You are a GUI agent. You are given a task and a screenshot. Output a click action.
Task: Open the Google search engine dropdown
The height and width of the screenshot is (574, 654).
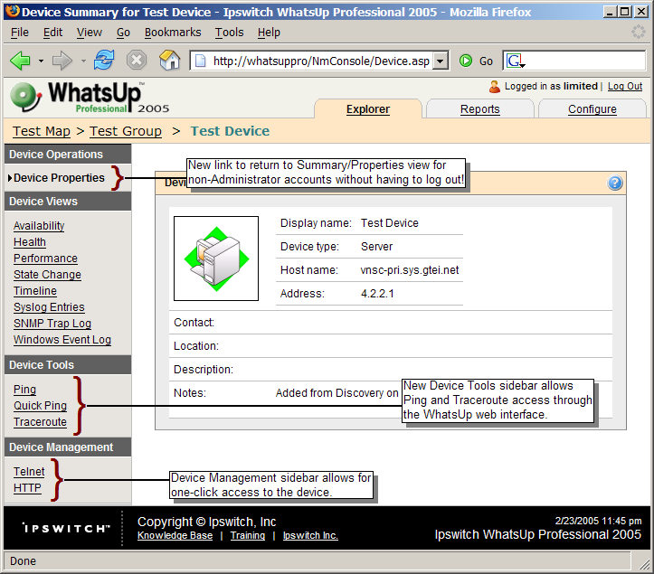(x=516, y=61)
